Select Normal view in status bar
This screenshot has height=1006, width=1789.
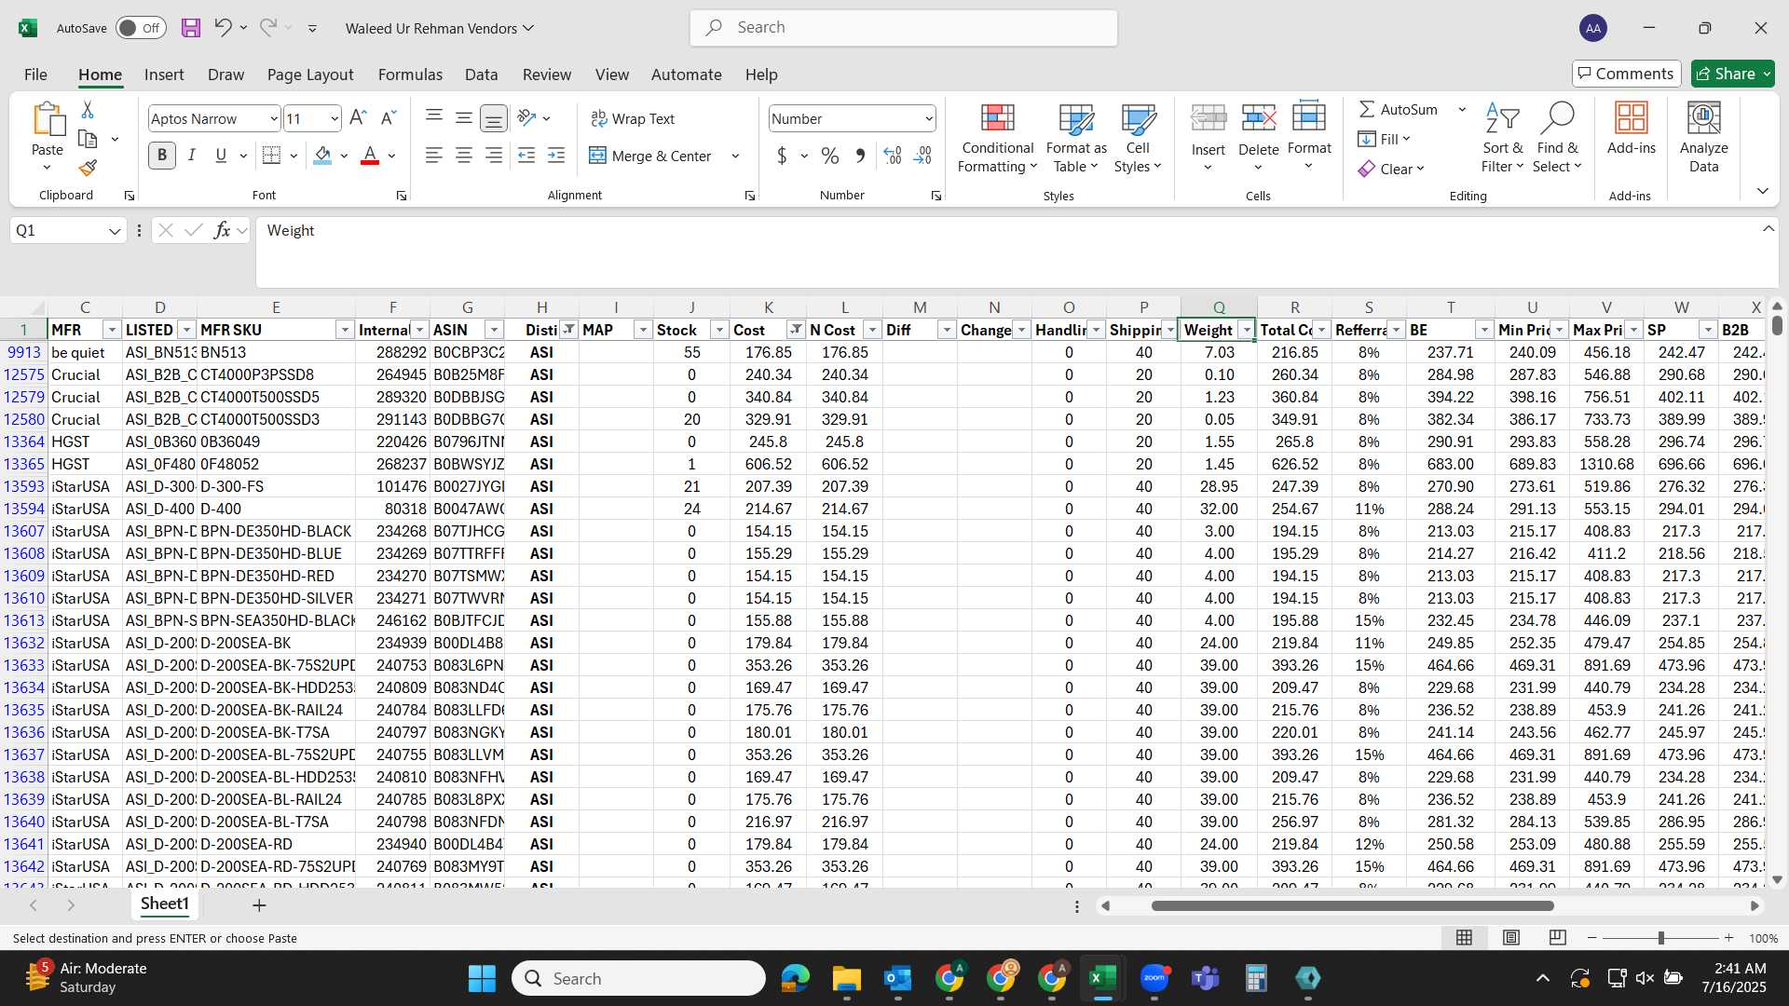click(x=1465, y=938)
